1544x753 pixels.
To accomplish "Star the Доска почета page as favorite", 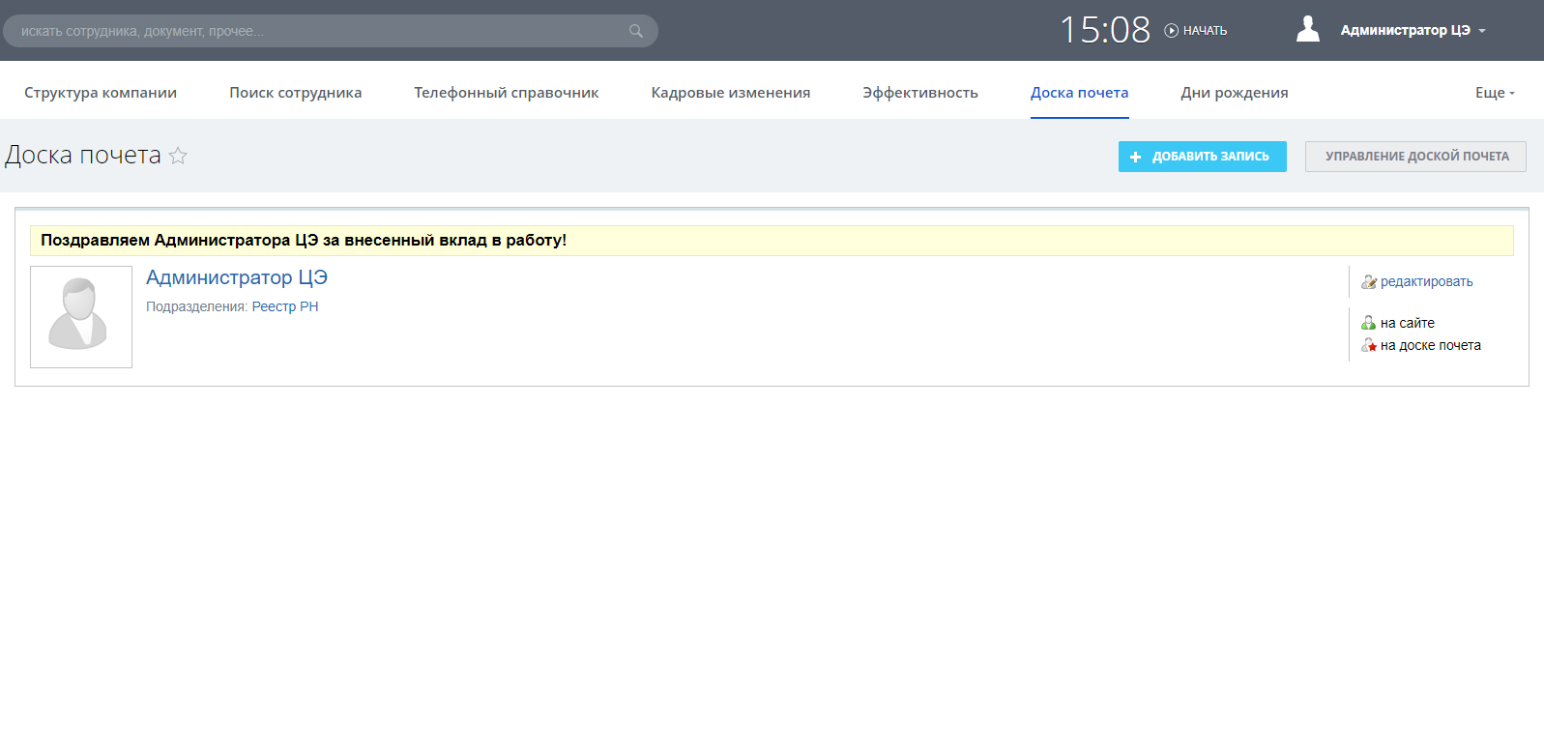I will pyautogui.click(x=178, y=156).
